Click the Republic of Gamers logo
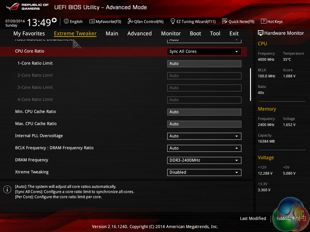 point(28,7)
